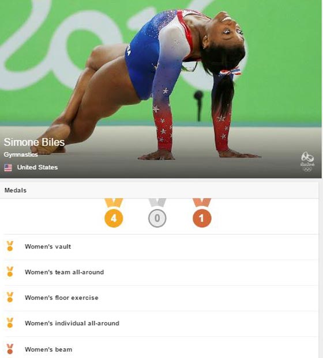Click the bronze medal count icon
The image size is (323, 358).
[x=202, y=213]
